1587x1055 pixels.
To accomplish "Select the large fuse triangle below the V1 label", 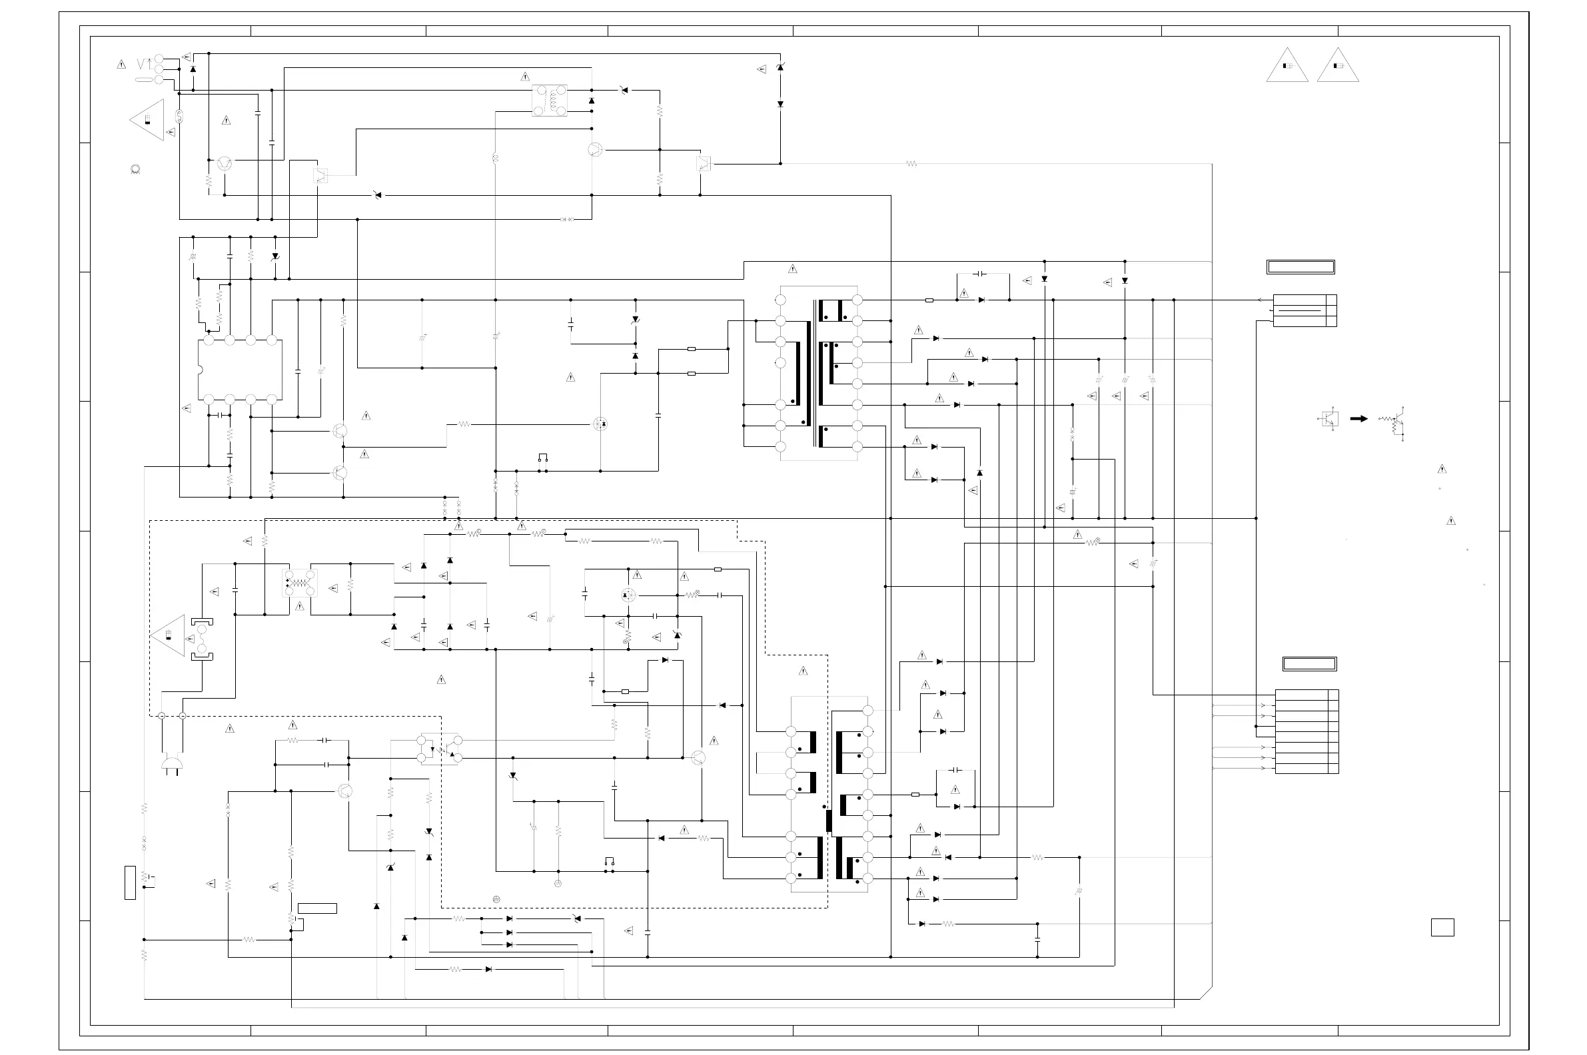I will pos(147,120).
